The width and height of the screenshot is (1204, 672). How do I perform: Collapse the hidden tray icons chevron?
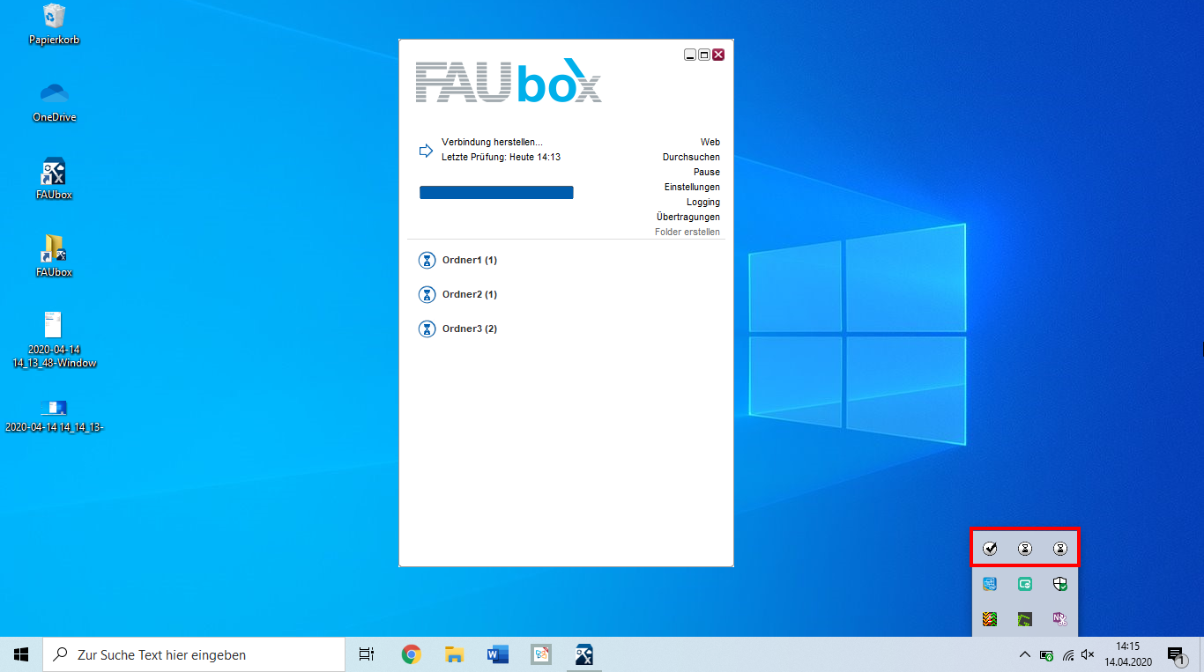point(1024,655)
